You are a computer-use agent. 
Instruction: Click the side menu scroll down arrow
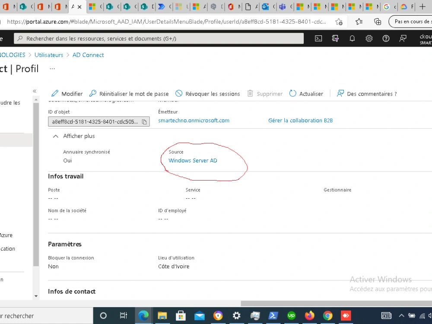36,296
